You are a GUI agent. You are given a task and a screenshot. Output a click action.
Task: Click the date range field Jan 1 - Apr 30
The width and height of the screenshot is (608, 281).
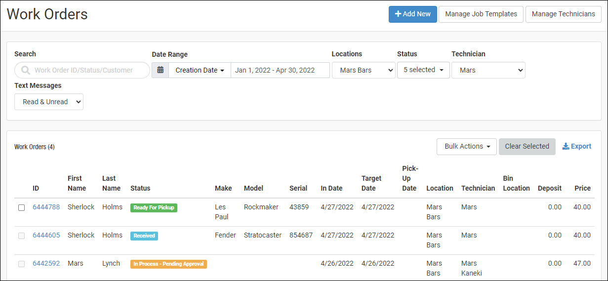[280, 70]
